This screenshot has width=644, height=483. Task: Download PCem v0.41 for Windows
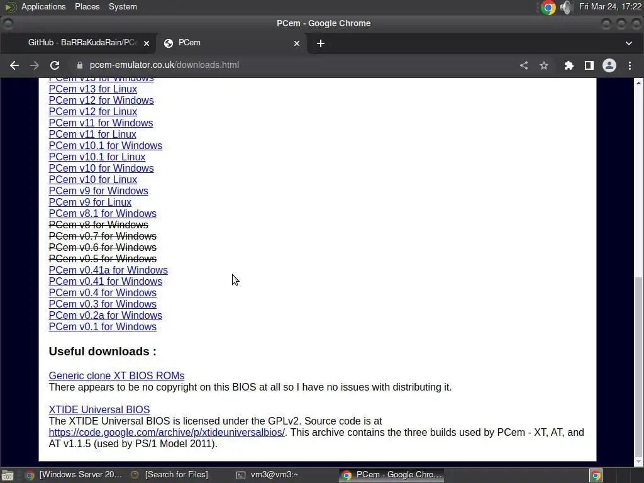click(x=105, y=281)
